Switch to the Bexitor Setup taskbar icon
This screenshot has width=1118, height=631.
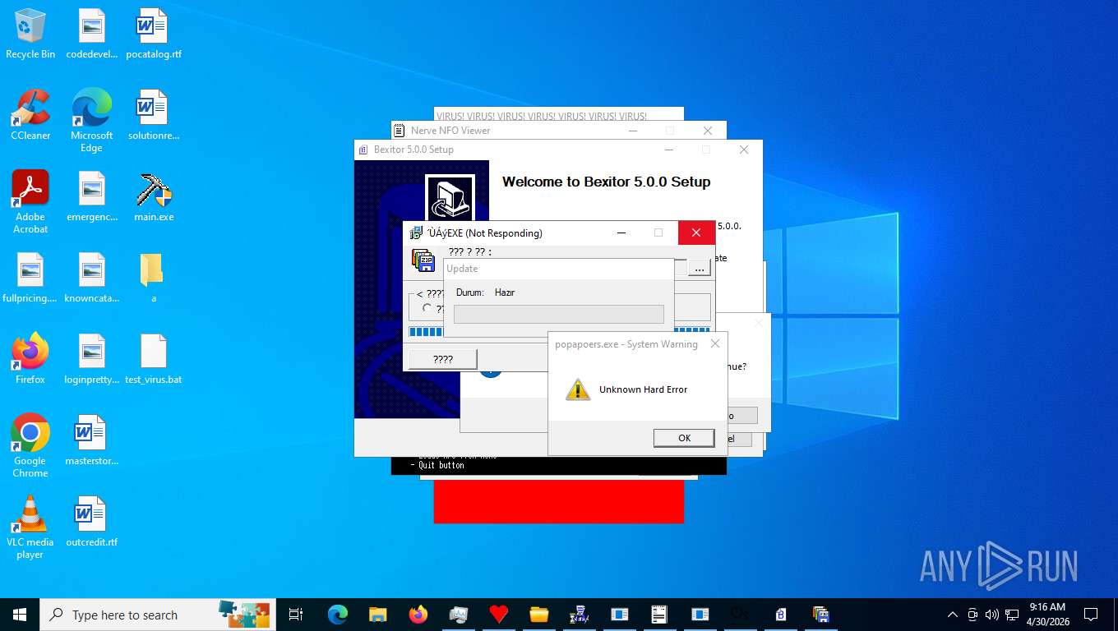click(x=780, y=615)
